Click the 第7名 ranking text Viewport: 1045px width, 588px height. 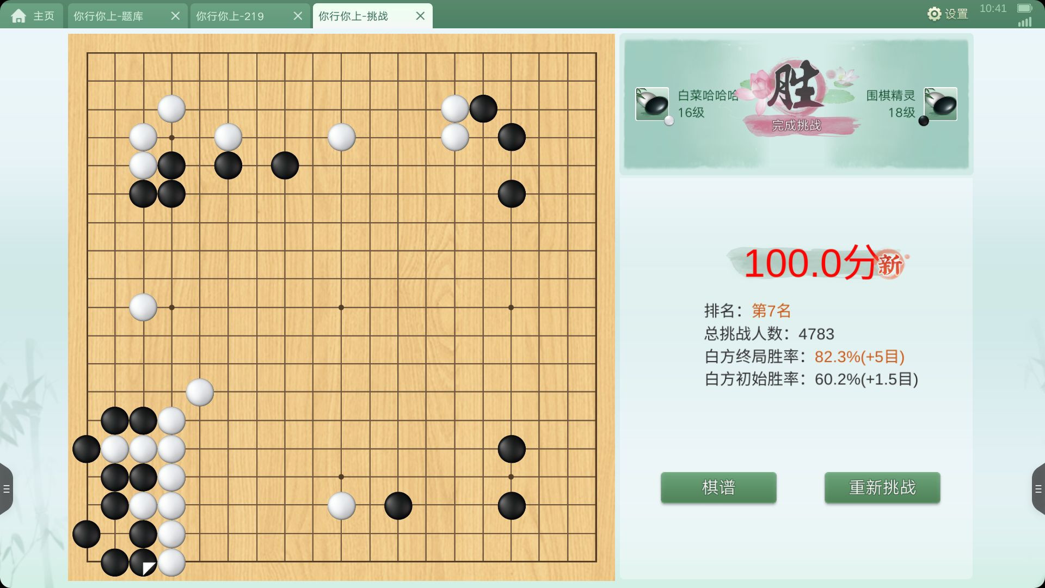tap(771, 311)
